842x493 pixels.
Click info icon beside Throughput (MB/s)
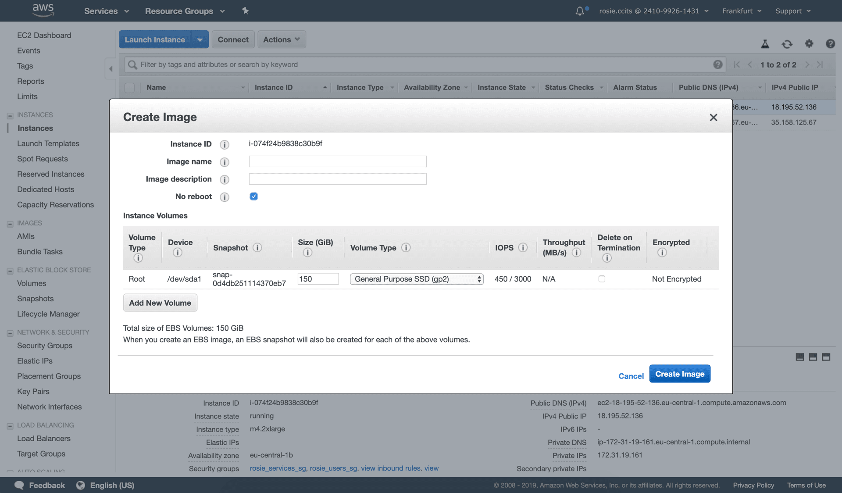pos(577,252)
